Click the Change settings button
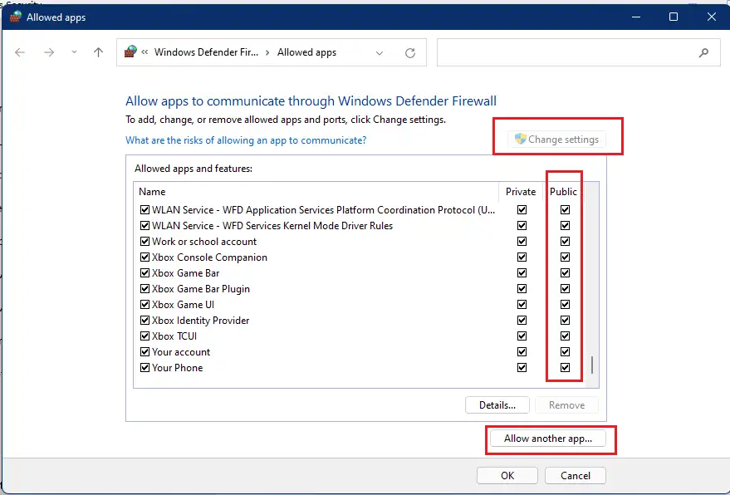Viewport: 730px width, 495px height. pyautogui.click(x=556, y=140)
